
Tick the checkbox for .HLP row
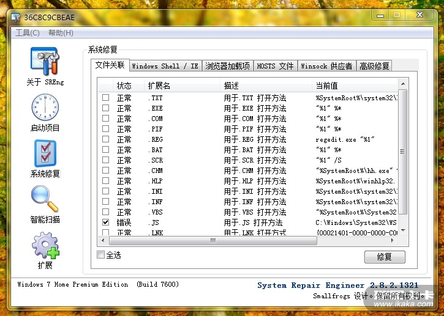(105, 180)
